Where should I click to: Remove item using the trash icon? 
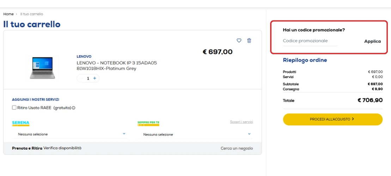(x=249, y=40)
